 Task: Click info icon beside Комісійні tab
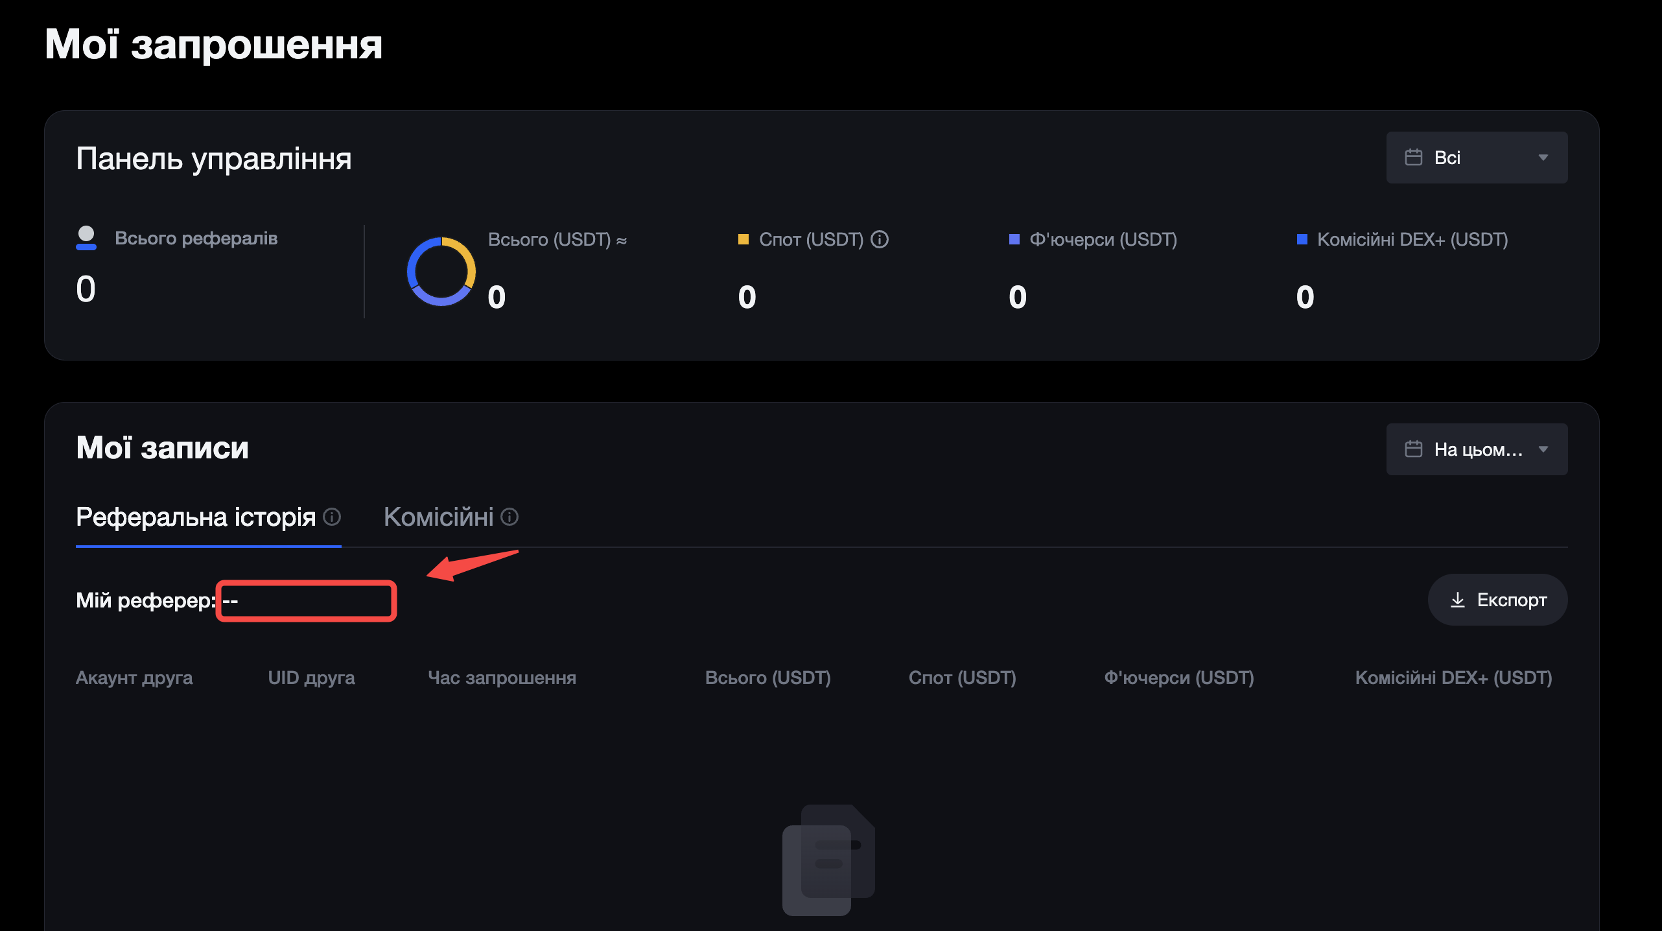tap(509, 517)
